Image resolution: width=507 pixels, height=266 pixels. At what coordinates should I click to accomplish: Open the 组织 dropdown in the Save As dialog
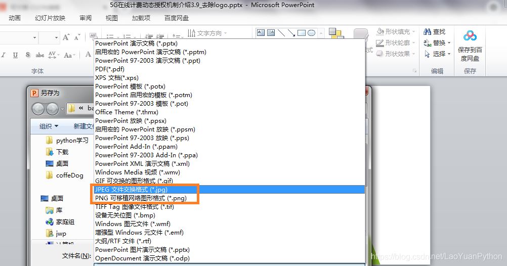point(49,126)
